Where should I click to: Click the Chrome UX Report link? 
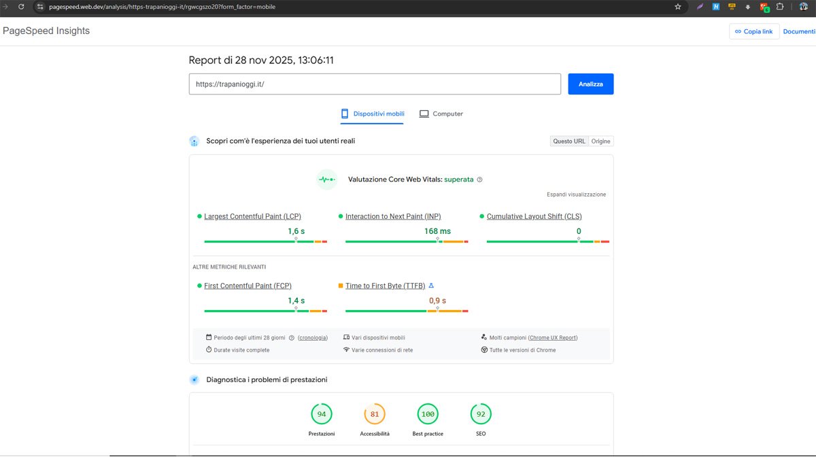(551, 337)
